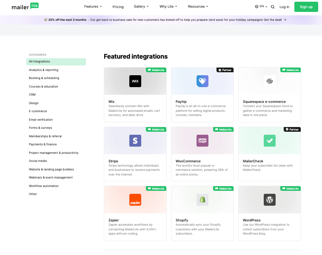Open the WordPress integration title
322x255 pixels.
point(251,220)
